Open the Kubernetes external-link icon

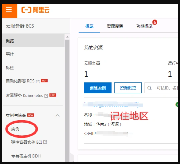(x=46, y=96)
